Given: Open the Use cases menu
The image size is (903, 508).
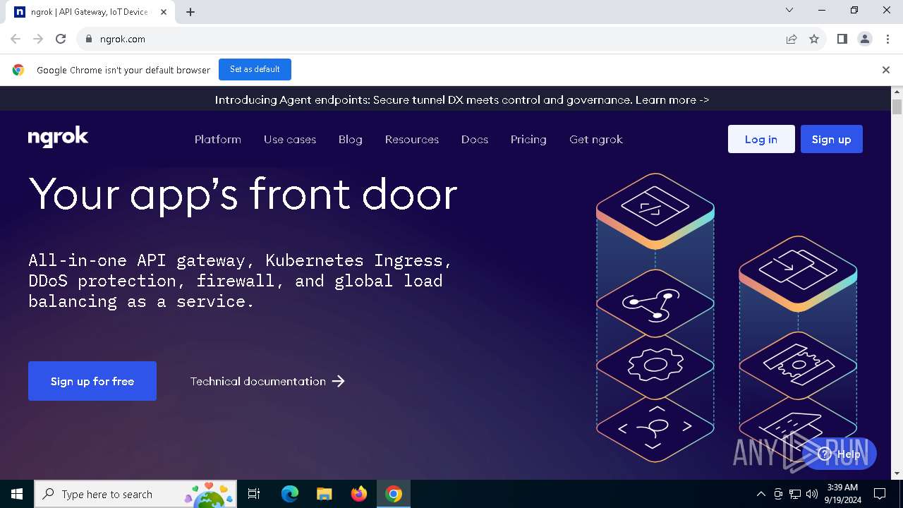Looking at the screenshot, I should (x=290, y=140).
